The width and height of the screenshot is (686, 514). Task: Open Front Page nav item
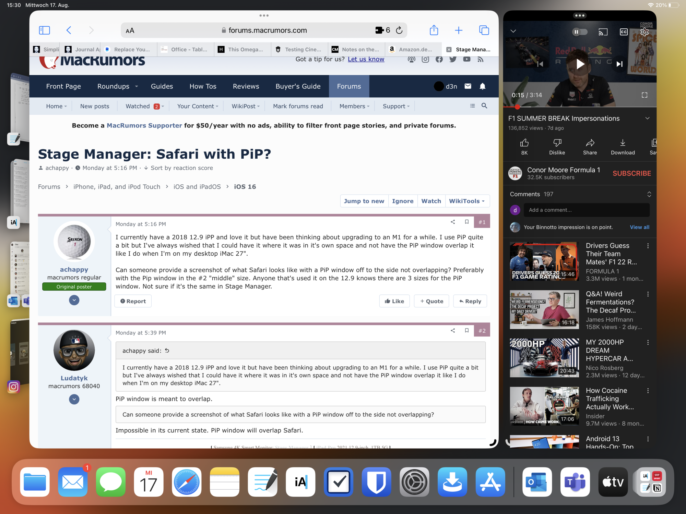(x=63, y=86)
